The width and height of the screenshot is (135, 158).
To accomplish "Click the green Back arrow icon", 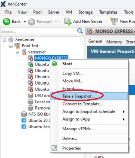I will click(7, 21).
